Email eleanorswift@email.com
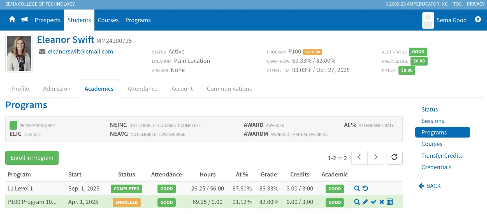Viewport: 487px width, 214px height. click(x=80, y=52)
